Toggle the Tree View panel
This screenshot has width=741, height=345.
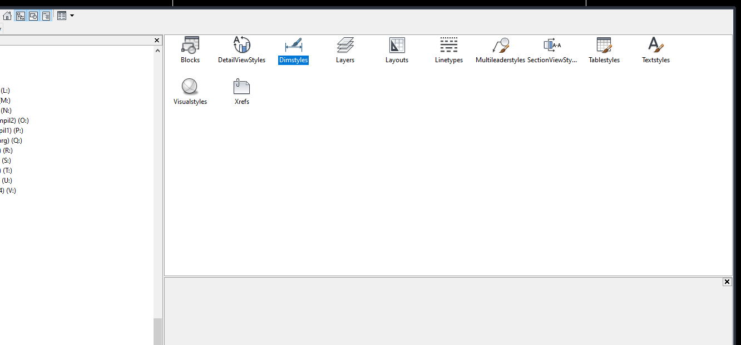[20, 15]
